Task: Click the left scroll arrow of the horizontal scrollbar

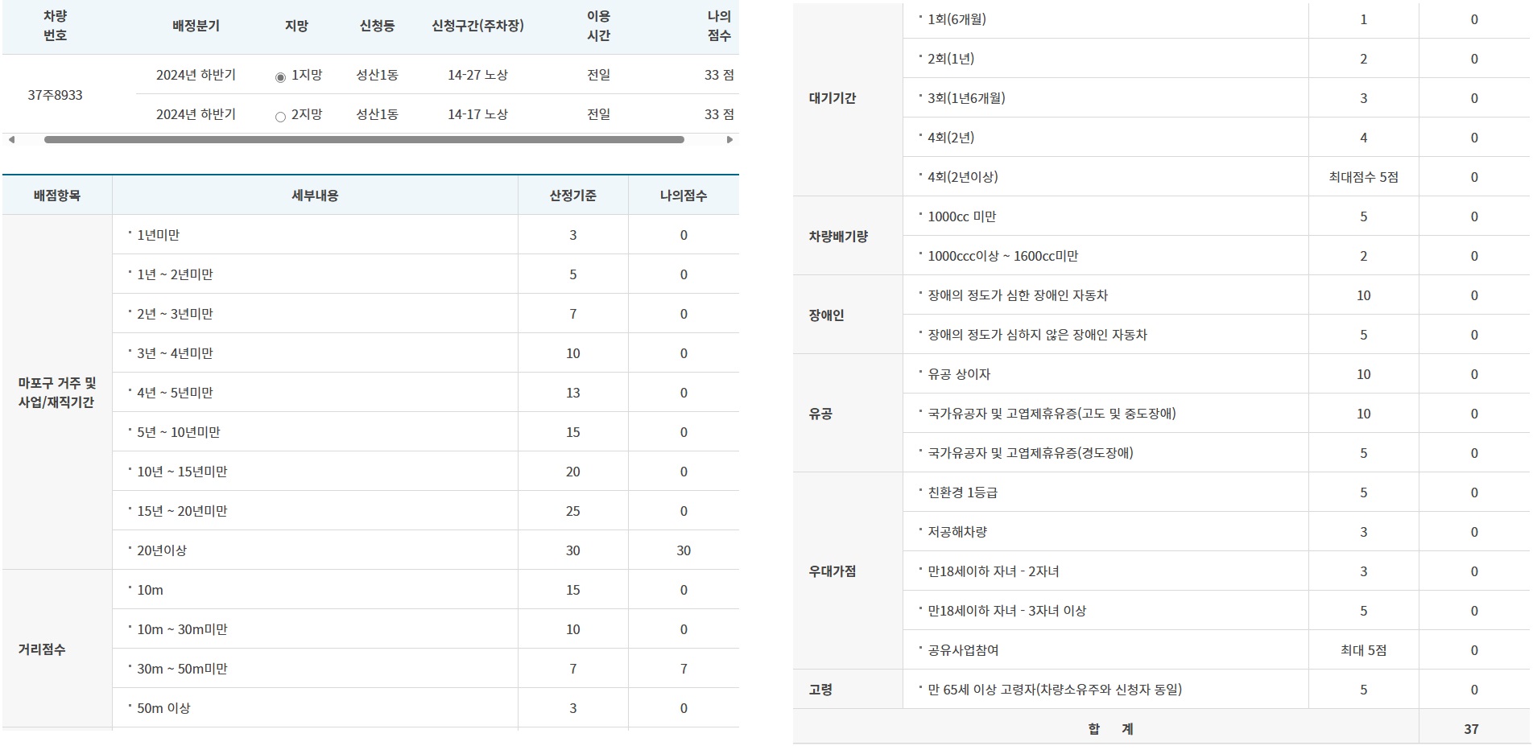Action: (x=11, y=140)
